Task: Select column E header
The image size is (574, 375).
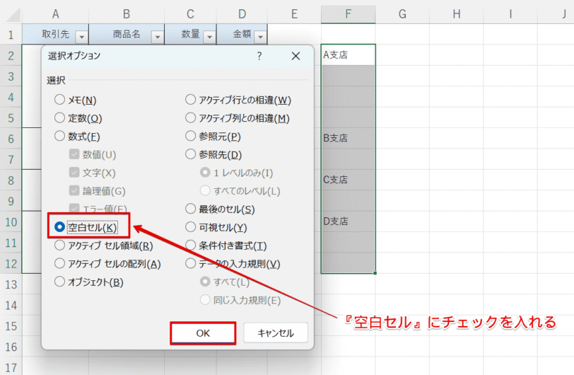Action: 294,14
